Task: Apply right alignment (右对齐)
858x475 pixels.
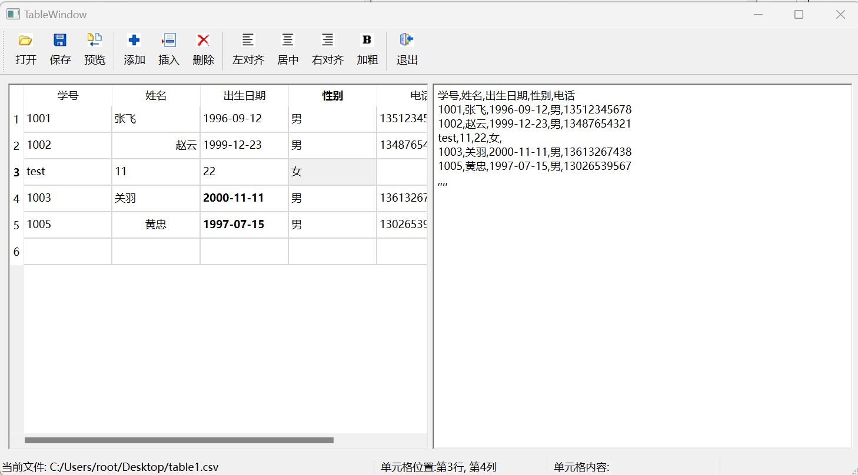Action: coord(328,41)
